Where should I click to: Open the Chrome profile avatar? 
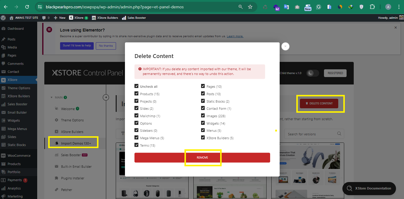point(388,7)
